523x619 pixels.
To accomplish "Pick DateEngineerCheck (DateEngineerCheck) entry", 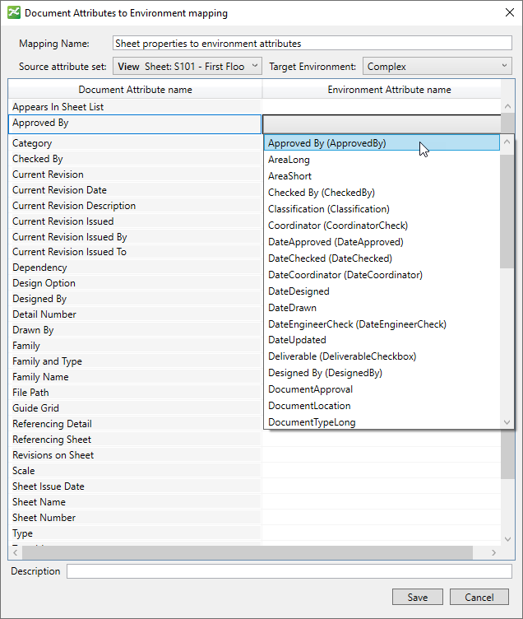I will tap(382, 324).
